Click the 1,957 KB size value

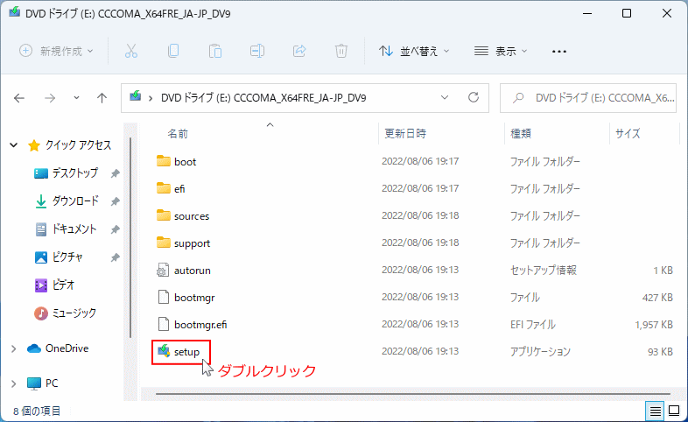point(653,325)
